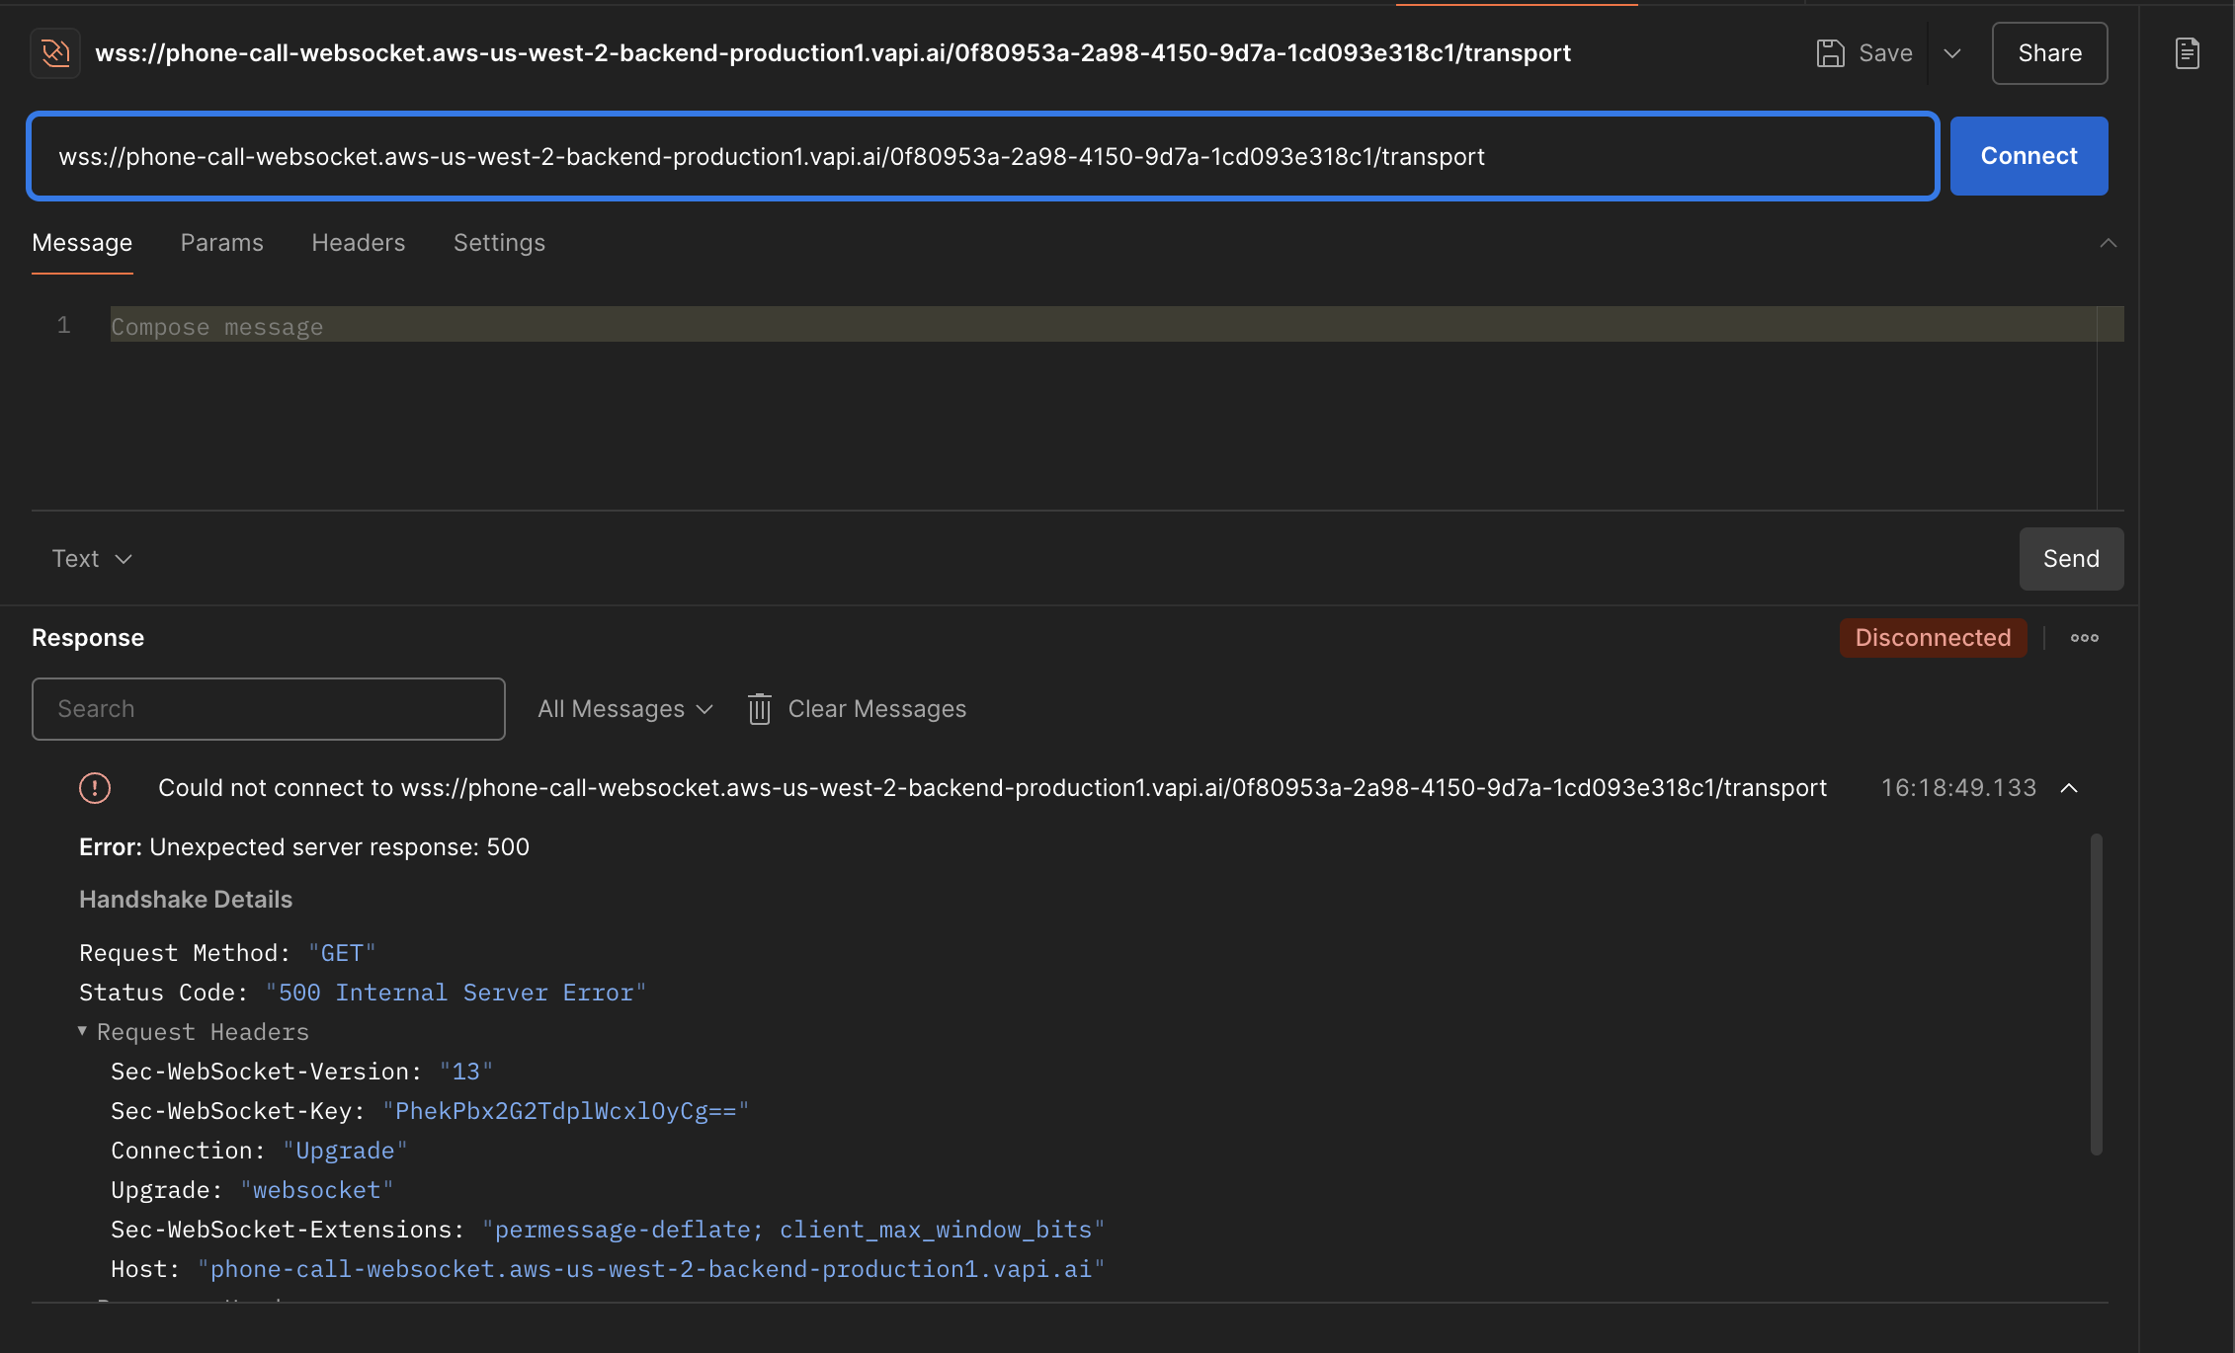Screen dimensions: 2235x1353
Task: Open the Save options dropdown arrow
Action: pos(1952,53)
